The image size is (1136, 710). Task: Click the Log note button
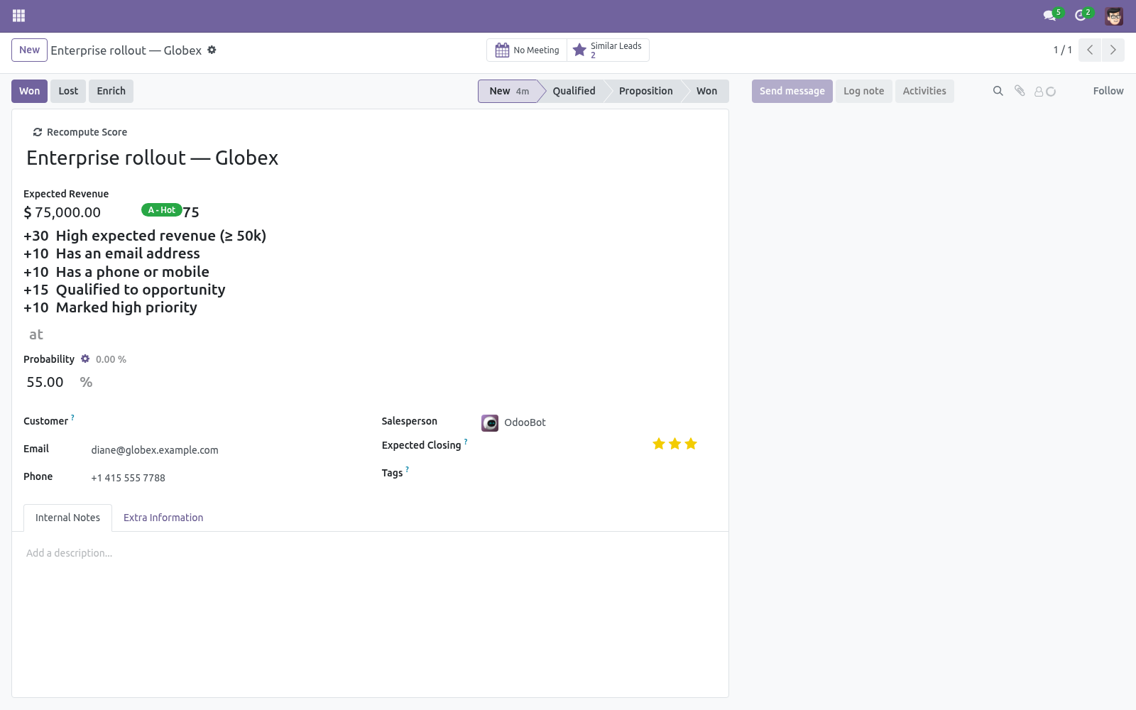pos(864,91)
